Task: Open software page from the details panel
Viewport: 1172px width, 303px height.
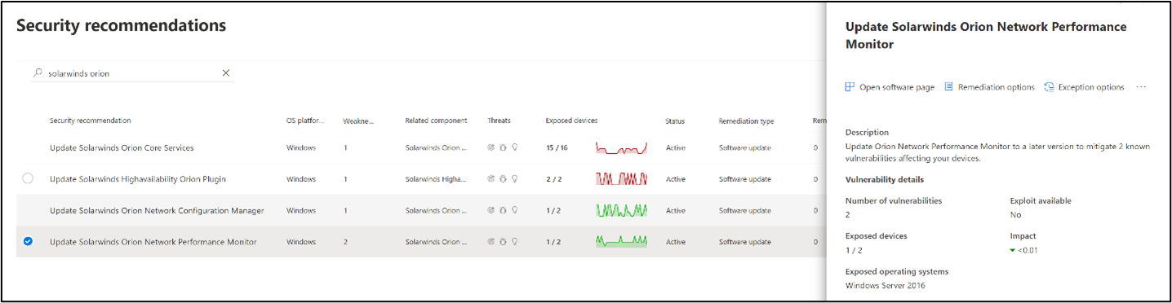Action: [890, 87]
